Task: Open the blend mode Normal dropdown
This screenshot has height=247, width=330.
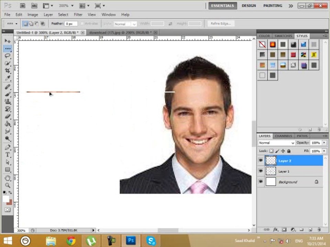Action: pyautogui.click(x=276, y=143)
